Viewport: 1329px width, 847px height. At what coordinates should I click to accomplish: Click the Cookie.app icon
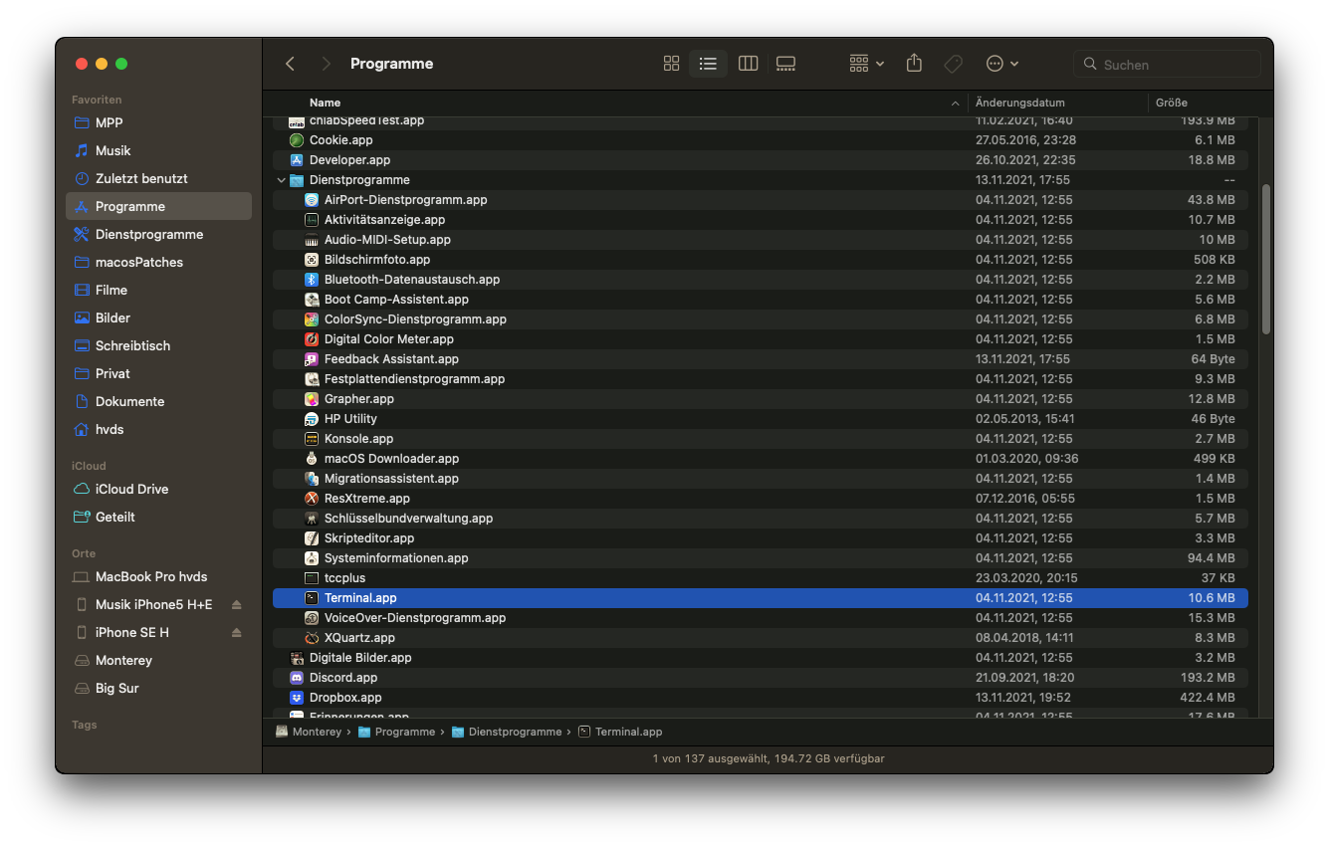296,140
